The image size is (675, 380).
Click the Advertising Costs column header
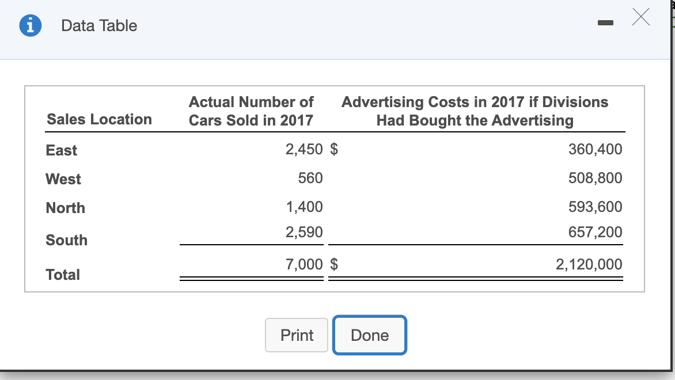pyautogui.click(x=475, y=111)
